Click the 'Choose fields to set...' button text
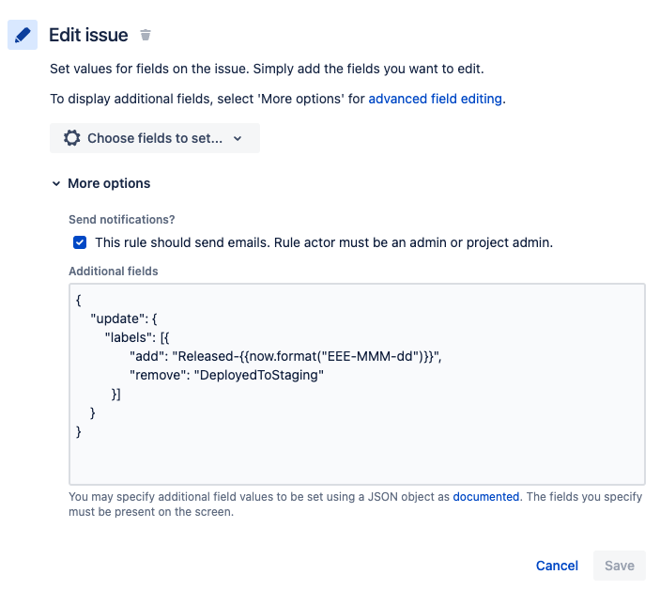 155,138
